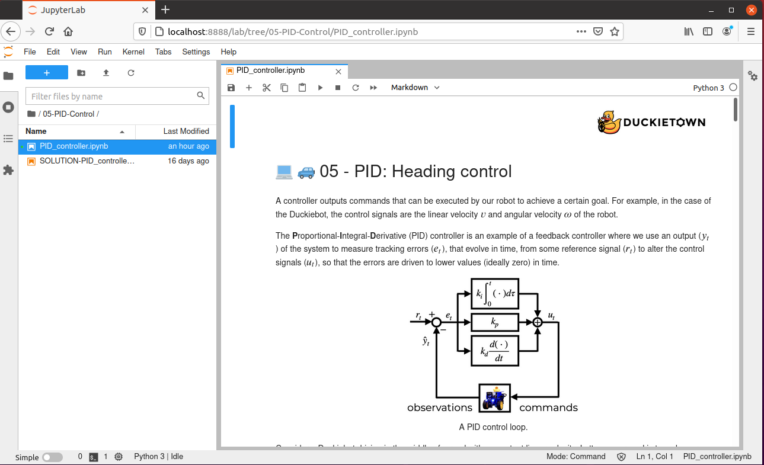Upload files with the up-arrow icon
The image size is (764, 465).
[x=106, y=72]
